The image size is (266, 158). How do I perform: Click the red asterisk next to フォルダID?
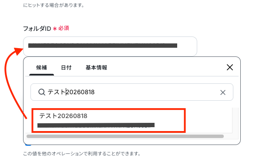pyautogui.click(x=54, y=29)
